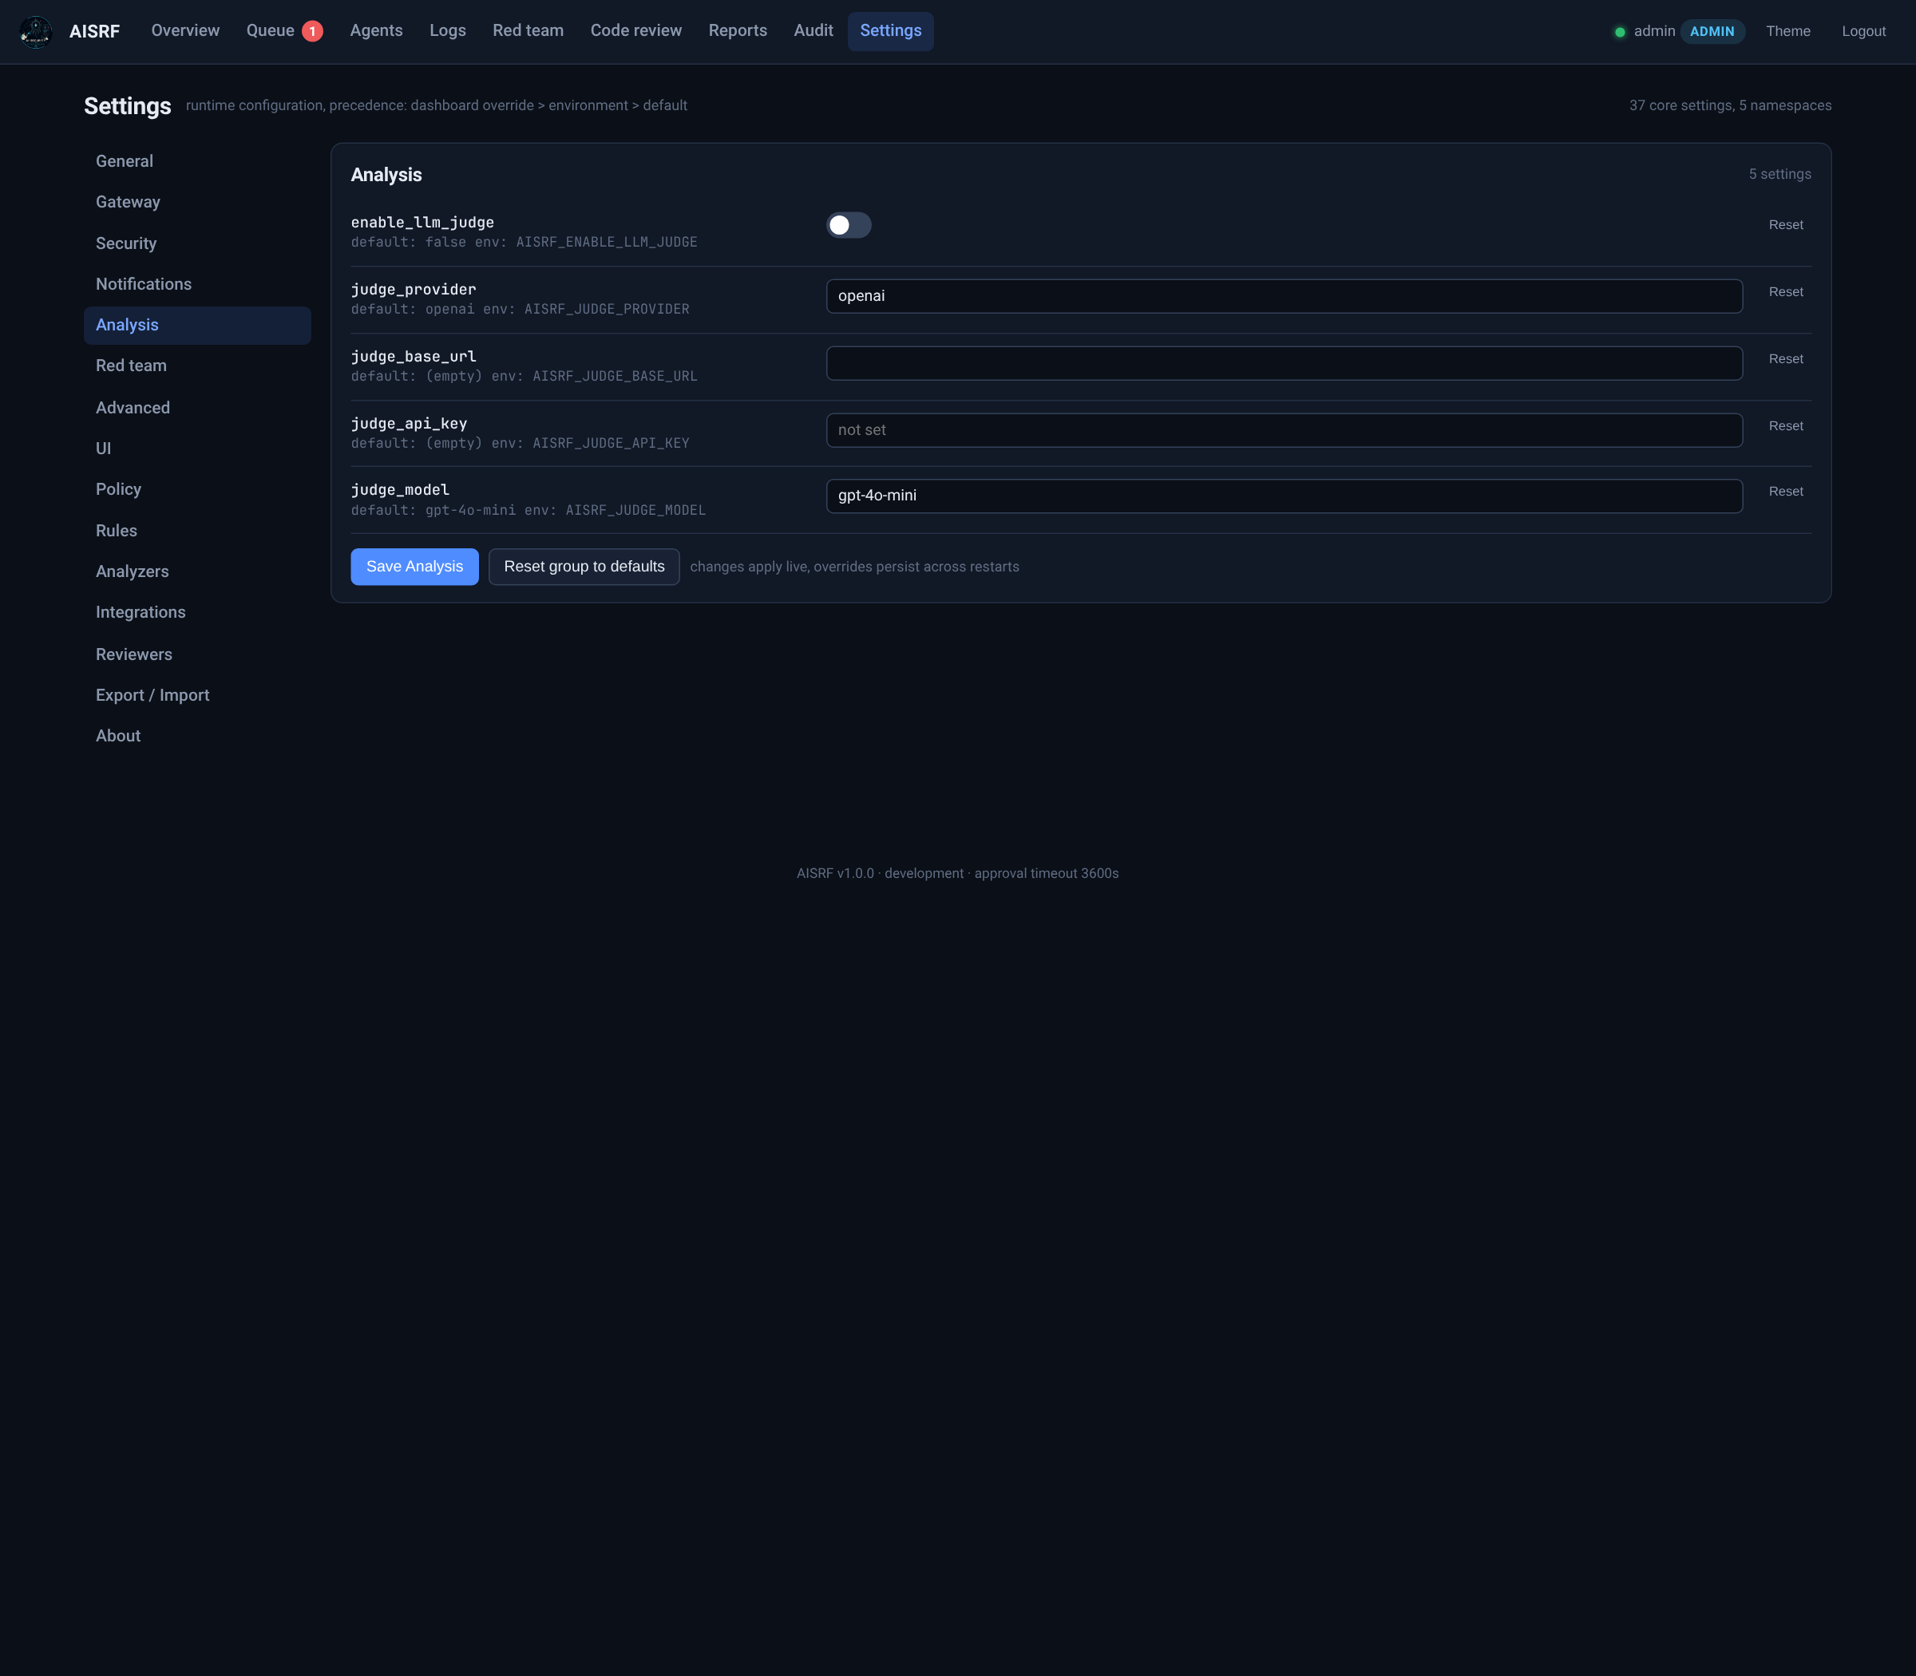Open Rules settings section
The height and width of the screenshot is (1676, 1916).
click(197, 532)
